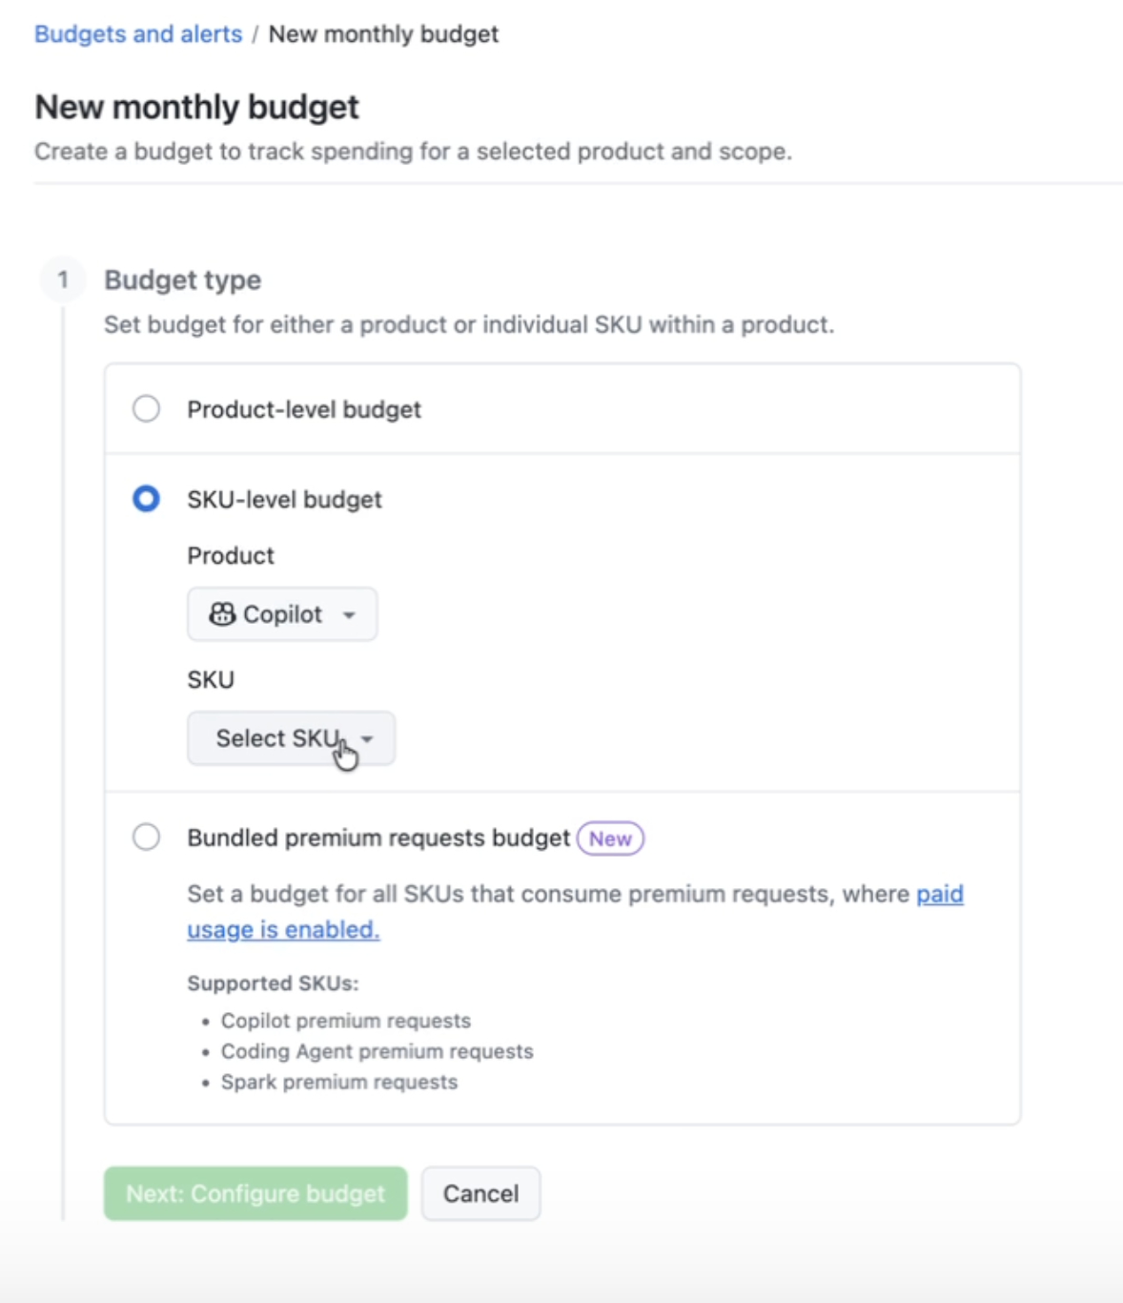Image resolution: width=1123 pixels, height=1303 pixels.
Task: Click the New monthly budget breadcrumb entry
Action: (x=383, y=33)
